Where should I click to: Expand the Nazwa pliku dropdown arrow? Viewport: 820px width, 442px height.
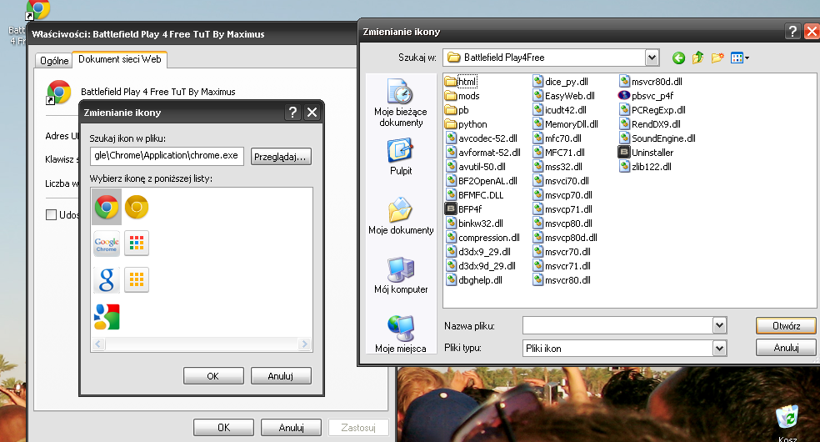coord(720,325)
